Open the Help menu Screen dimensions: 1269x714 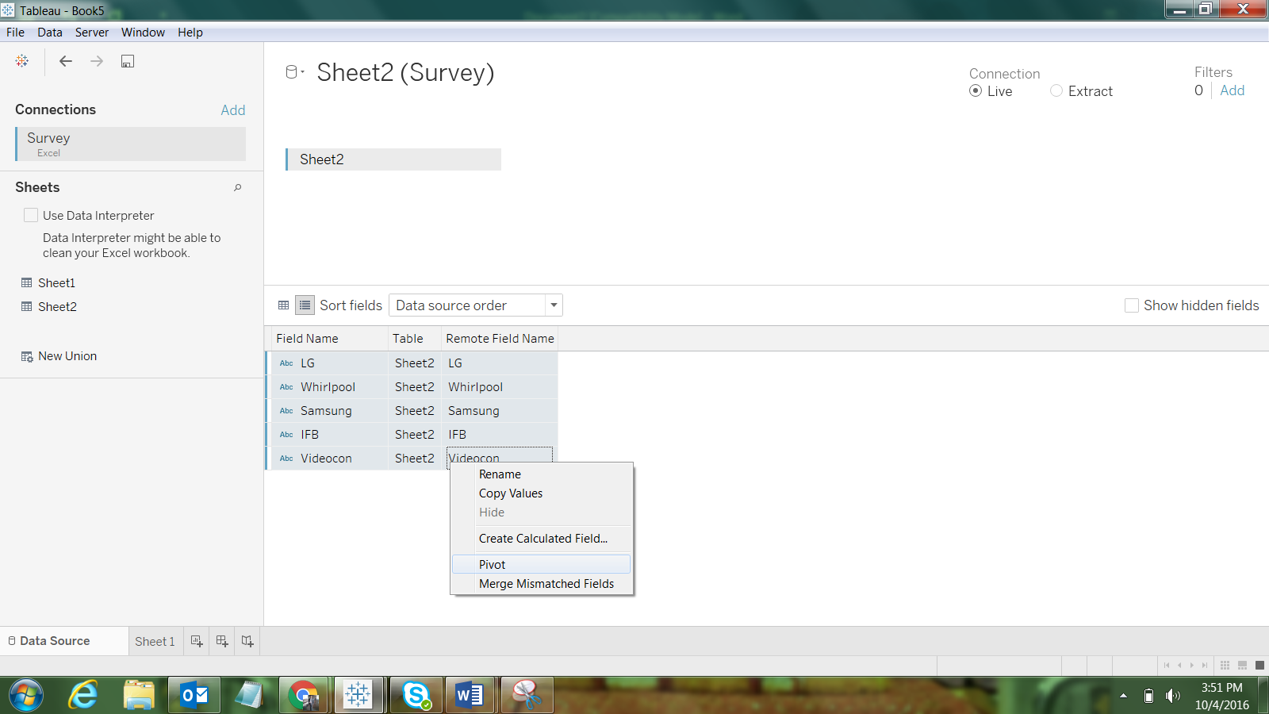(x=190, y=33)
